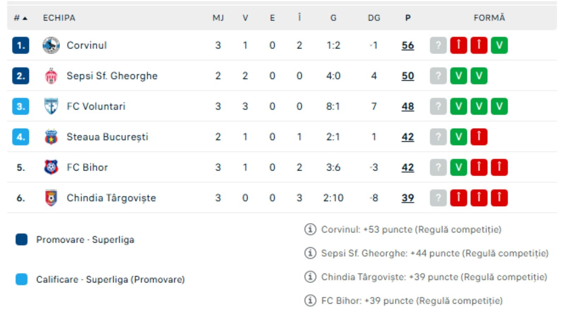
Task: Open Corvinul's pending match question-mark badge
Action: [438, 45]
